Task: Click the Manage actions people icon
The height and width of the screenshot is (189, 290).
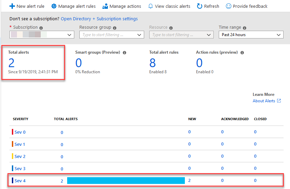Action: [x=105, y=6]
